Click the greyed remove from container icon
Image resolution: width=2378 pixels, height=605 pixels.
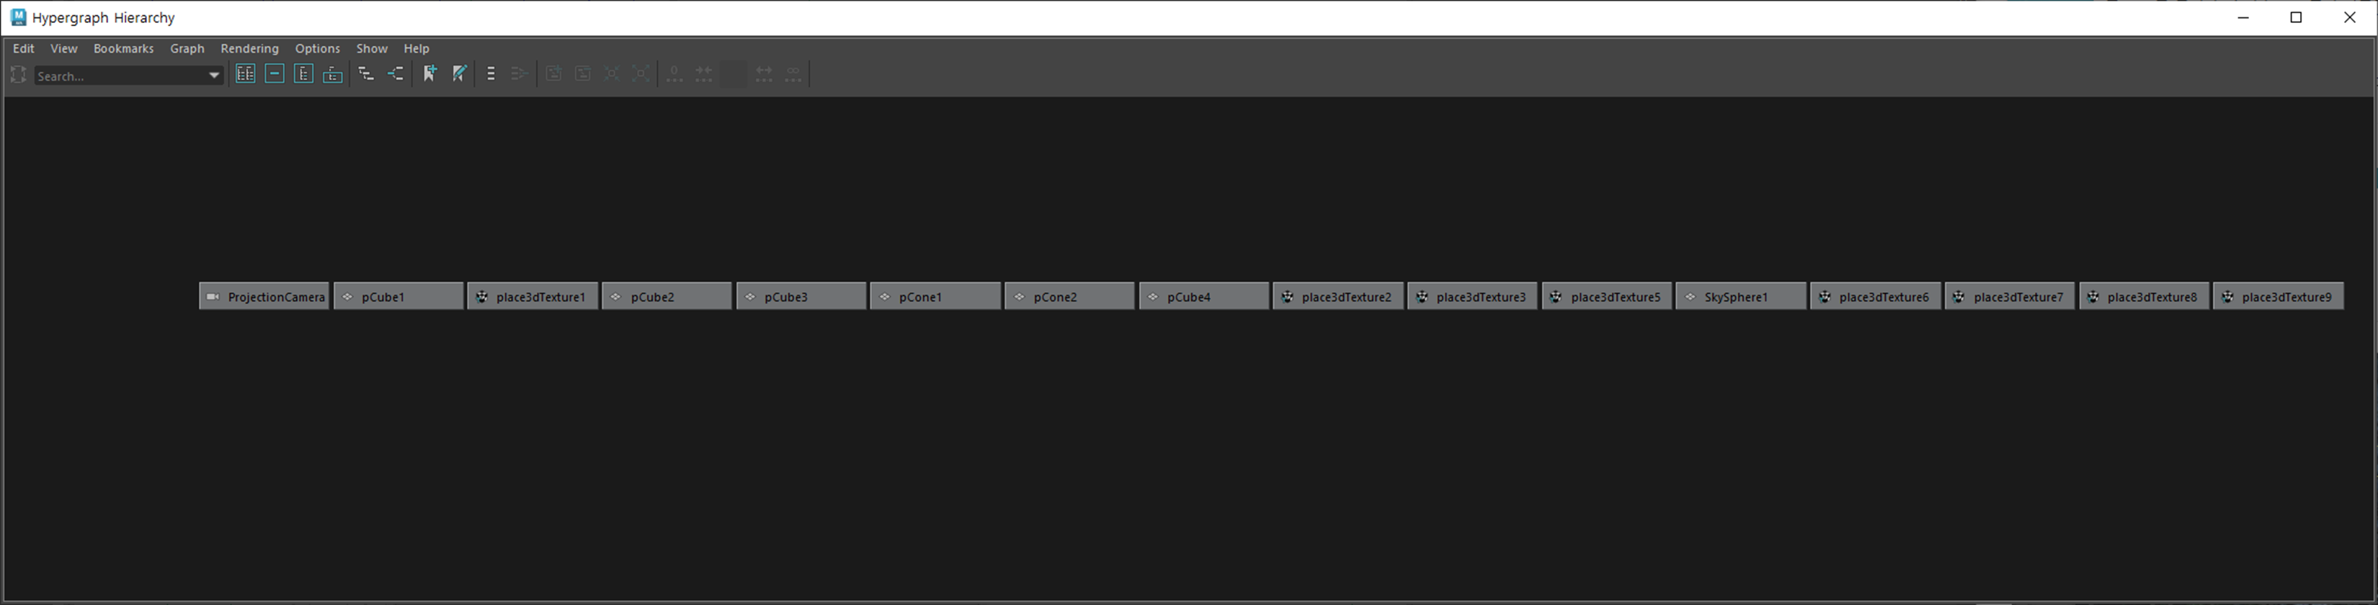point(582,73)
